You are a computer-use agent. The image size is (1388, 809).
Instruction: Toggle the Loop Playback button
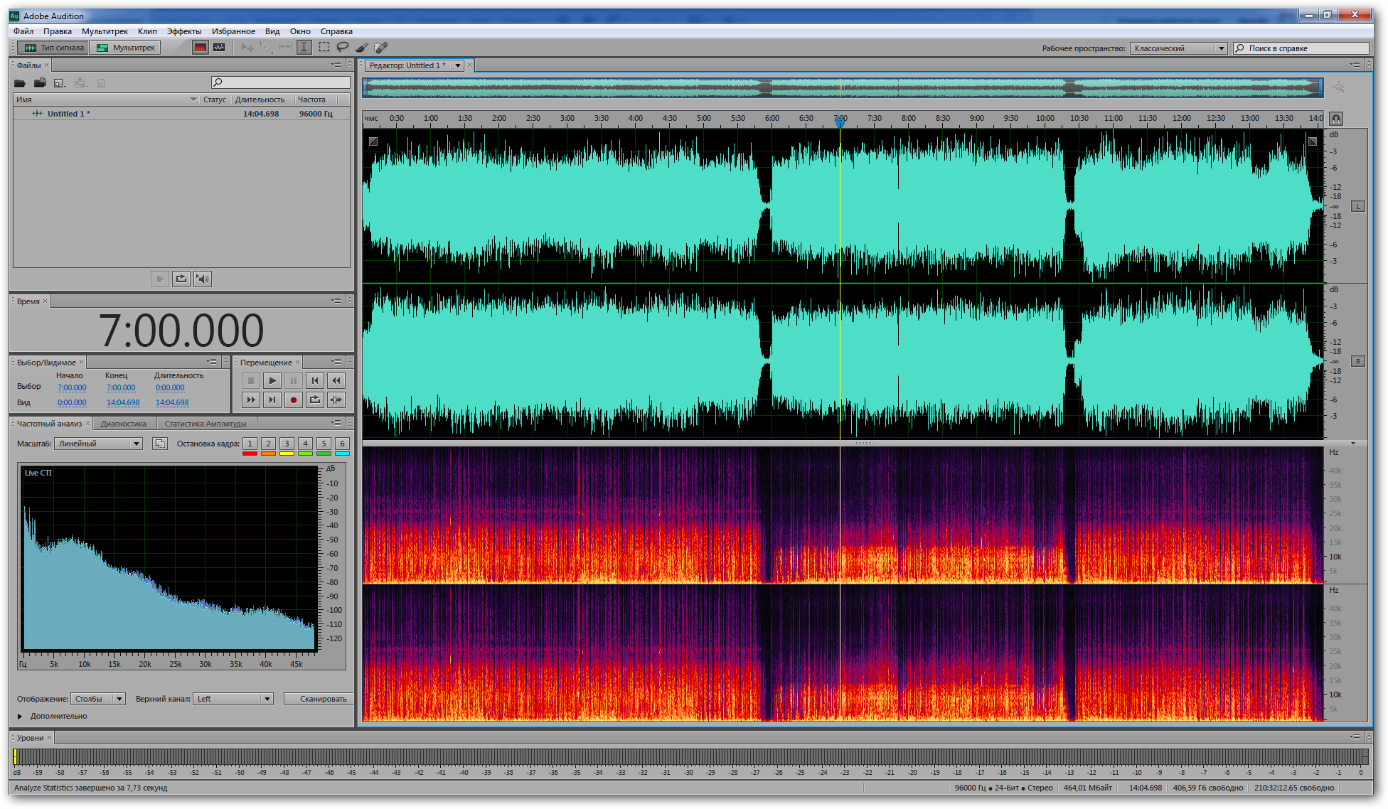(x=315, y=400)
